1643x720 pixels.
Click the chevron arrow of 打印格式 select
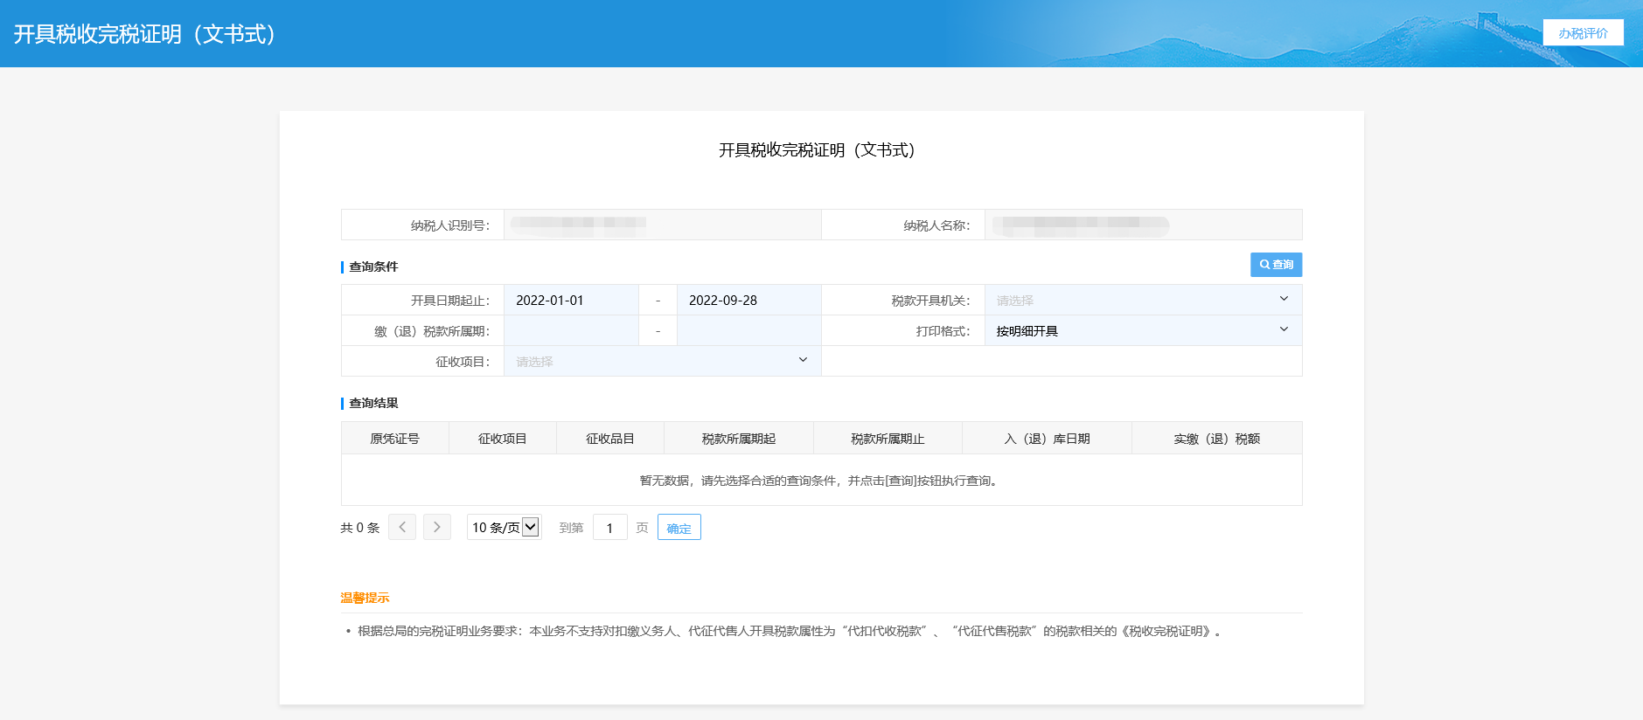point(1284,329)
